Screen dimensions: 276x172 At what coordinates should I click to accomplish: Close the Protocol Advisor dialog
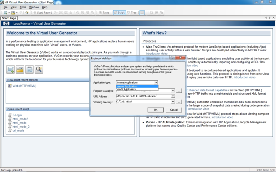[x=180, y=57]
